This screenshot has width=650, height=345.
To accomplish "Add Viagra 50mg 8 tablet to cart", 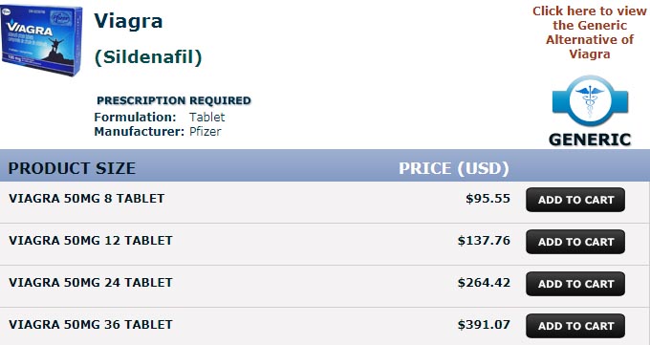I will coord(575,200).
